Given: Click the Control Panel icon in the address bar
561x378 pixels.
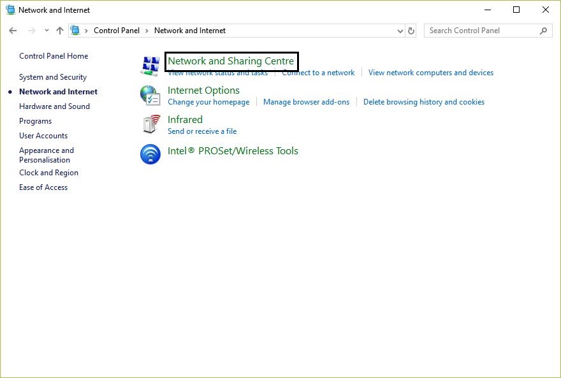Looking at the screenshot, I should pos(75,30).
